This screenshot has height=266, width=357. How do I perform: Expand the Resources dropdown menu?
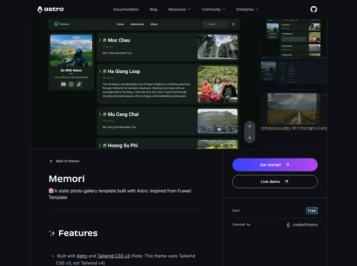[x=180, y=9]
